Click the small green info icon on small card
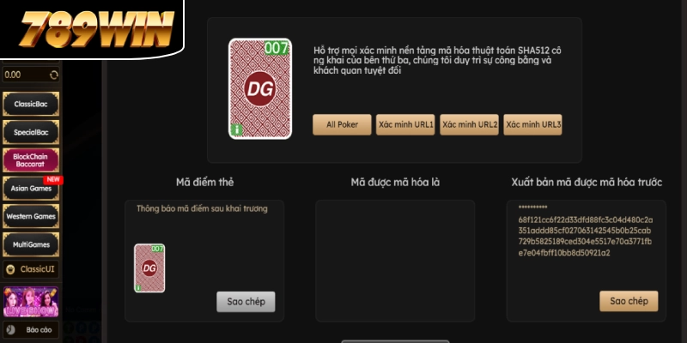This screenshot has width=687, height=343. tap(138, 288)
